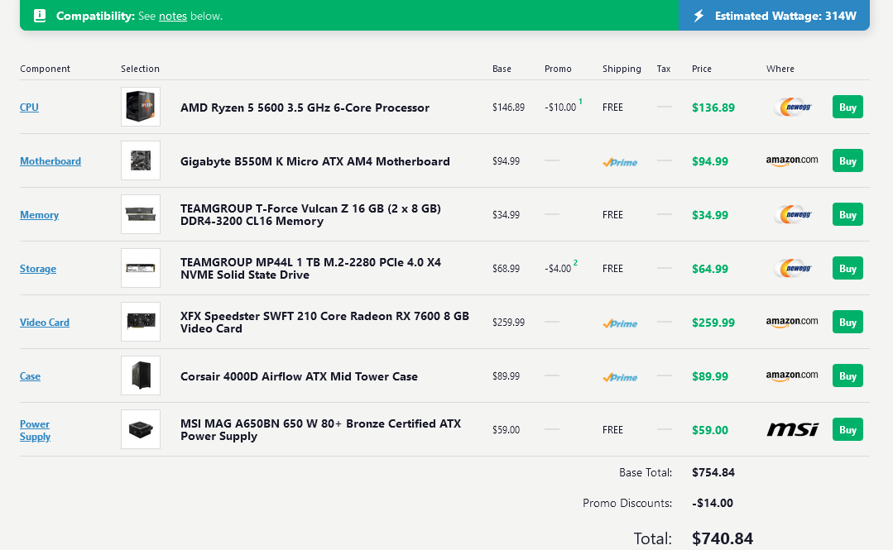Screen dimensions: 893x550
Task: Open the Gigabyte B550M K Micro ATX product name
Action: [x=315, y=161]
